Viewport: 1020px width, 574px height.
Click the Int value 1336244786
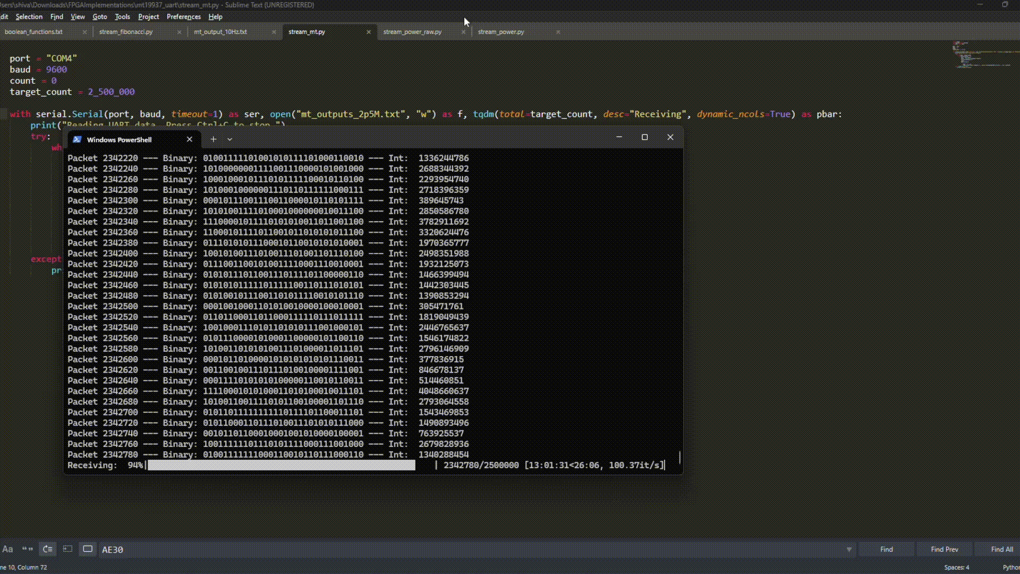point(444,158)
